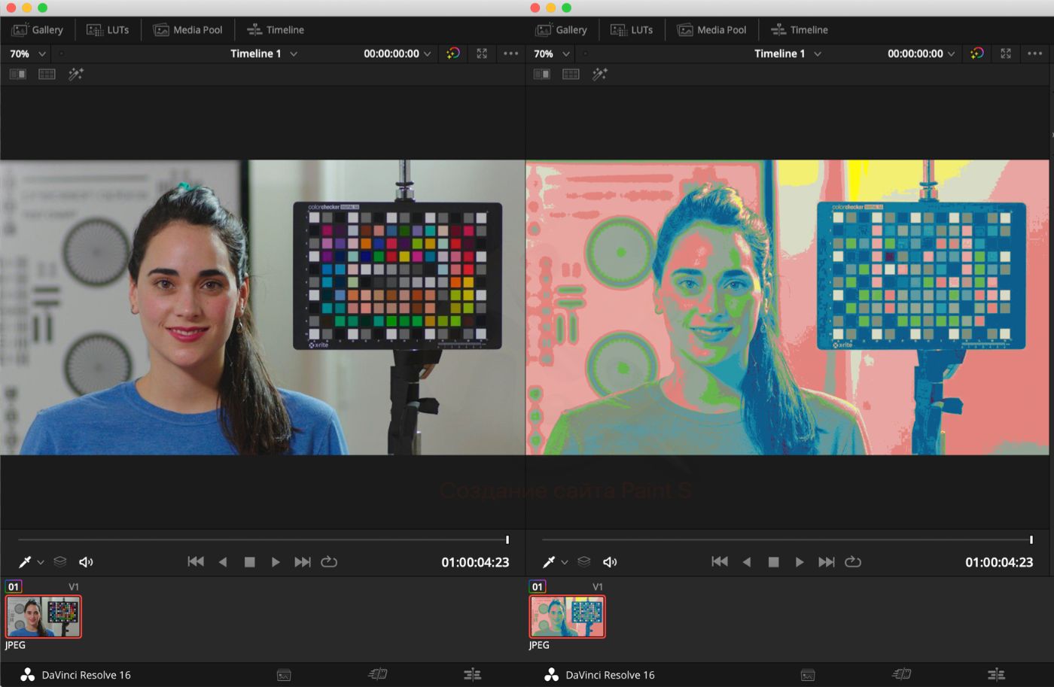Toggle the grid view mode icon
Screen dimensions: 1054x687
[46, 74]
